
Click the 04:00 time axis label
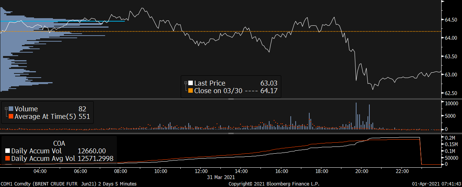40,171
